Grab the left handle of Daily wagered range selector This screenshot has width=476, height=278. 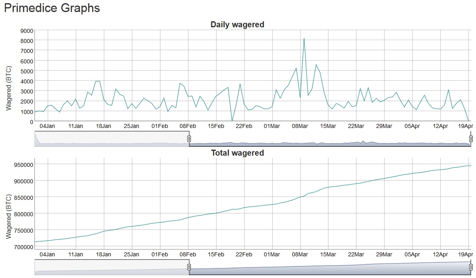pos(189,139)
